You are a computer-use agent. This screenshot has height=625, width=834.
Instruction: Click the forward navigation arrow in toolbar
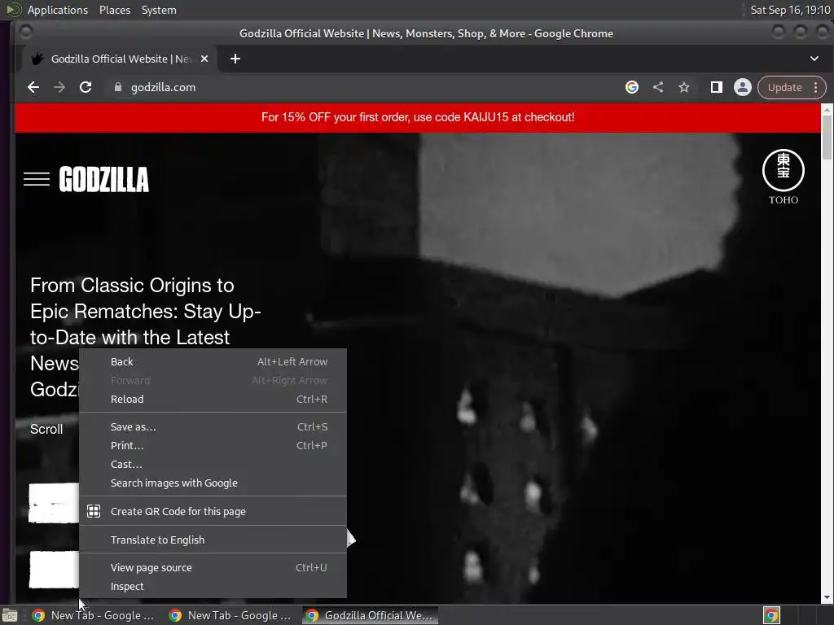[59, 87]
